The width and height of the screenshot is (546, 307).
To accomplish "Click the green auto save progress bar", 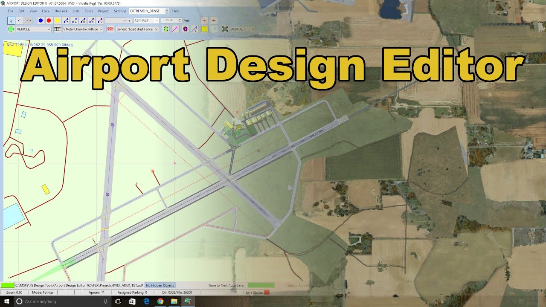I will 261,285.
